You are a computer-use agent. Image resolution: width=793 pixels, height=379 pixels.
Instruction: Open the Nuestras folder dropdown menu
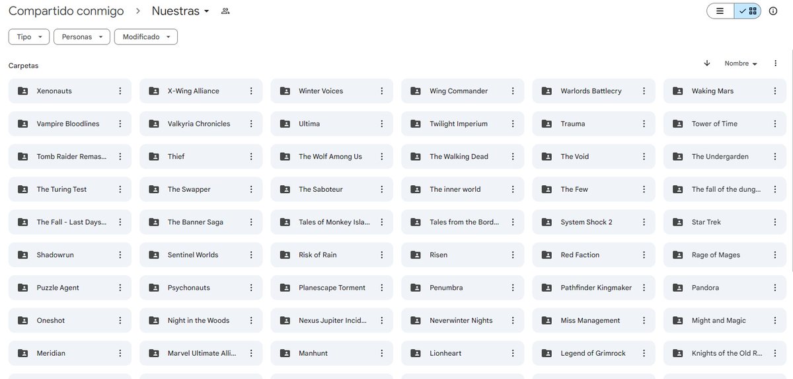pyautogui.click(x=180, y=11)
